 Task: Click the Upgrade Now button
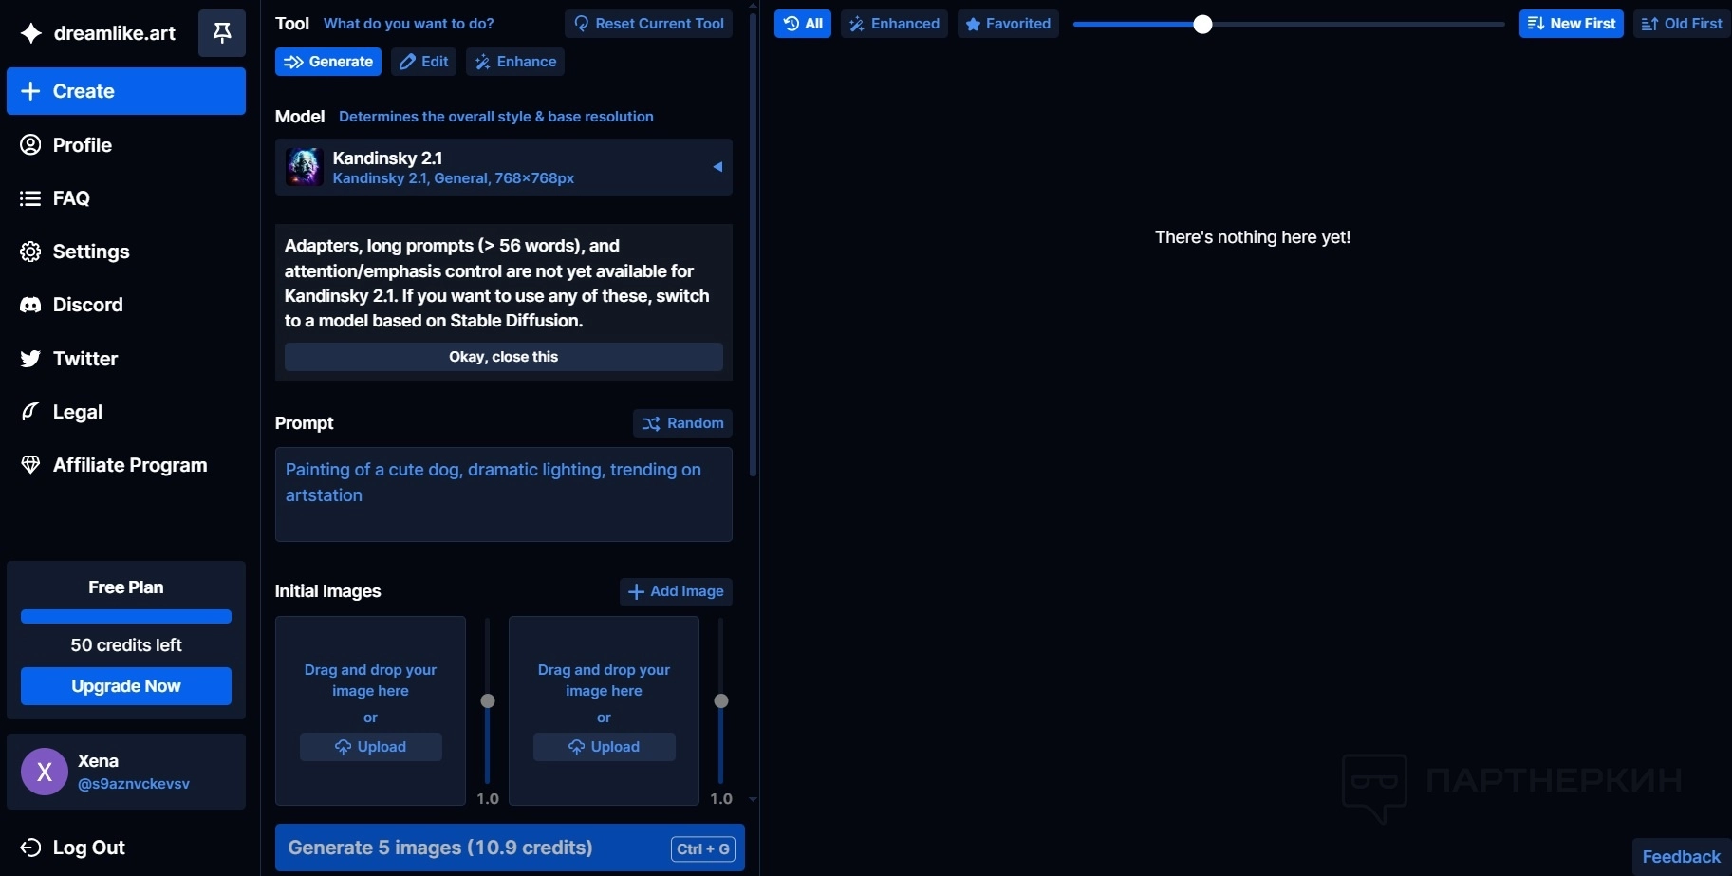tap(126, 686)
